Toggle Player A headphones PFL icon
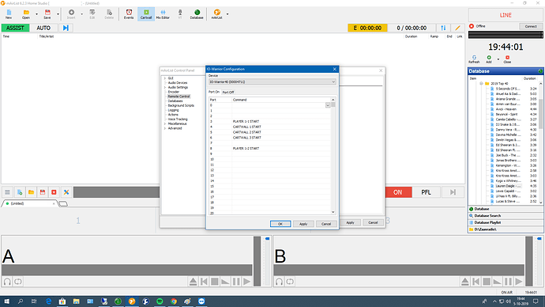 7,282
